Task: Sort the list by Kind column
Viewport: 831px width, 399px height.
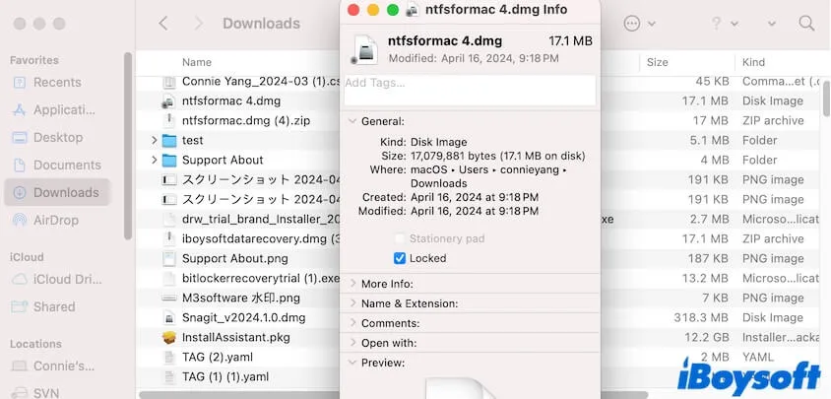Action: tap(753, 62)
